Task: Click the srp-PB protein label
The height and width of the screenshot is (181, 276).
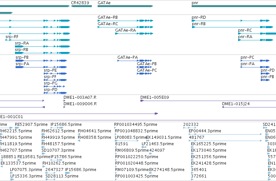Action: click(x=22, y=57)
